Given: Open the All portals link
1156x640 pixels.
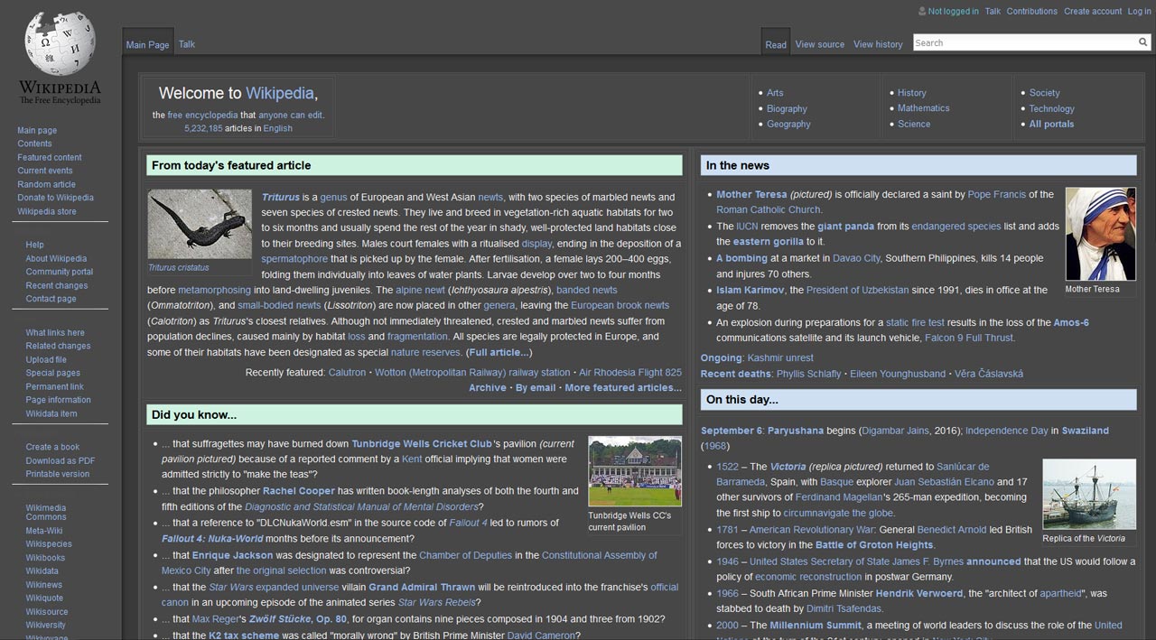Looking at the screenshot, I should click(1051, 124).
